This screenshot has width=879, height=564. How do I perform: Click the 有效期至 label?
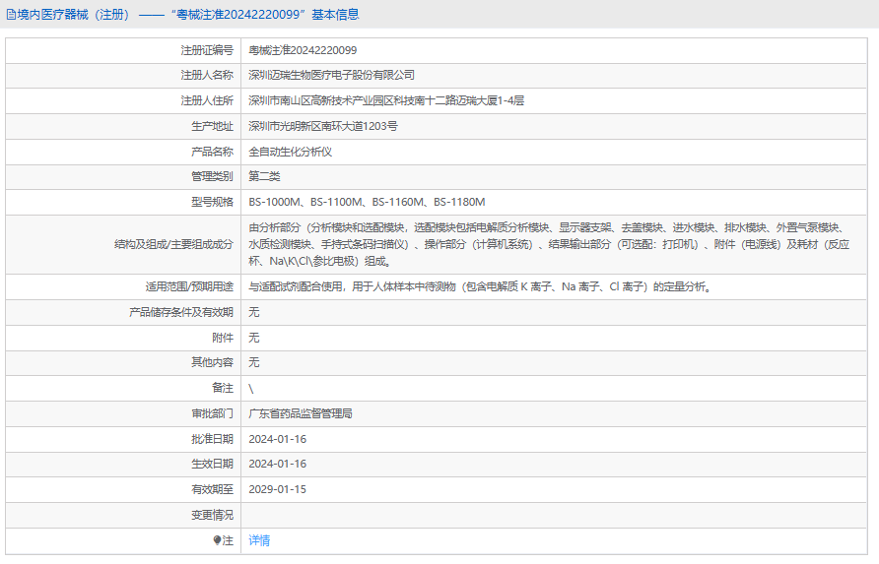click(x=212, y=489)
